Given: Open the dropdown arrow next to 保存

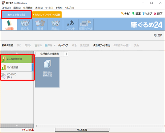Looking at the screenshot, I should (55, 45).
